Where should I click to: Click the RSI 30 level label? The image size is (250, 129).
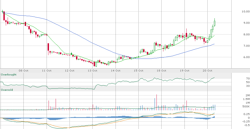[248, 86]
